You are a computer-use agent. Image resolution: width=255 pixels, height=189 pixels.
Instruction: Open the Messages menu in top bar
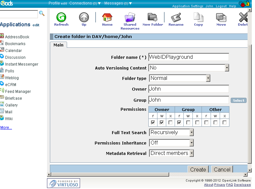click(118, 3)
